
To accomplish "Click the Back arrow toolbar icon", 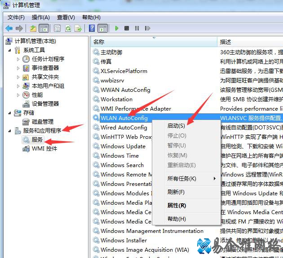I will [9, 28].
